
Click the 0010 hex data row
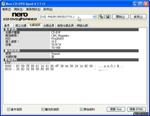coord(56,69)
